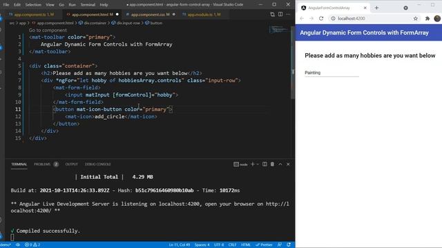Image resolution: width=442 pixels, height=248 pixels.
Task: Click 'Go to component' code lens link
Action: 48,30
